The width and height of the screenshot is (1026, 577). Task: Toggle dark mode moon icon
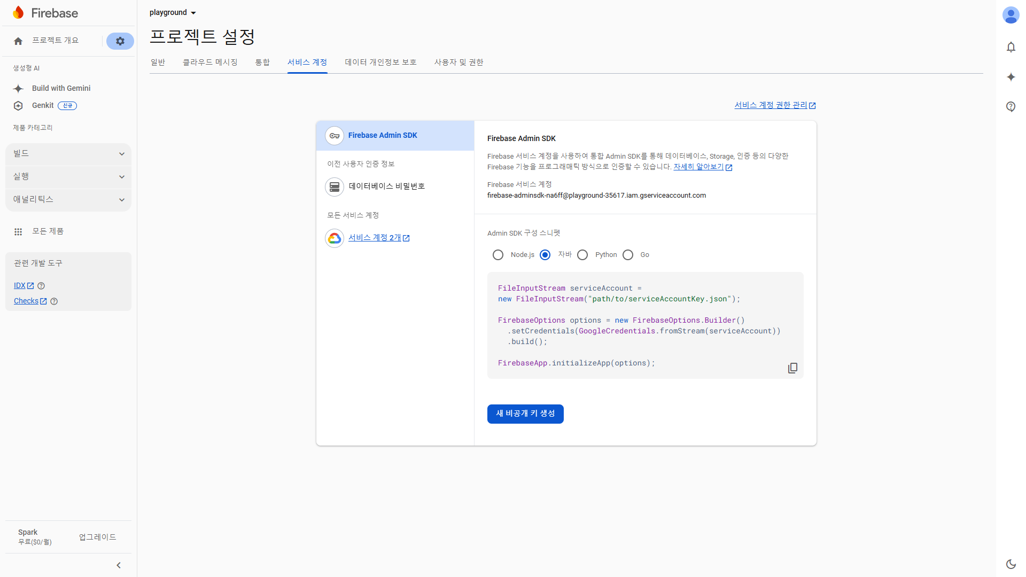coord(1011,564)
